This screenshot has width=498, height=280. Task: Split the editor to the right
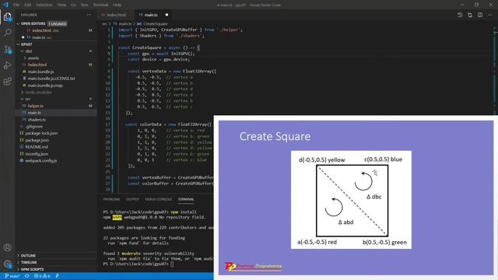click(x=480, y=15)
